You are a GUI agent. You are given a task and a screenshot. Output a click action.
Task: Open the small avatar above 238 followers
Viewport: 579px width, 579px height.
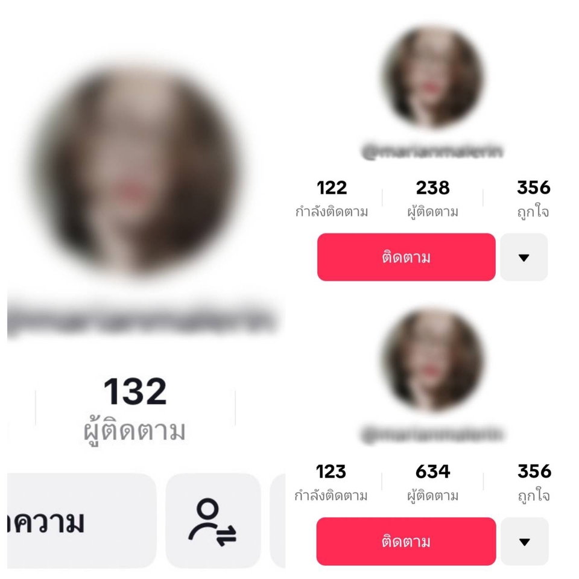point(432,78)
